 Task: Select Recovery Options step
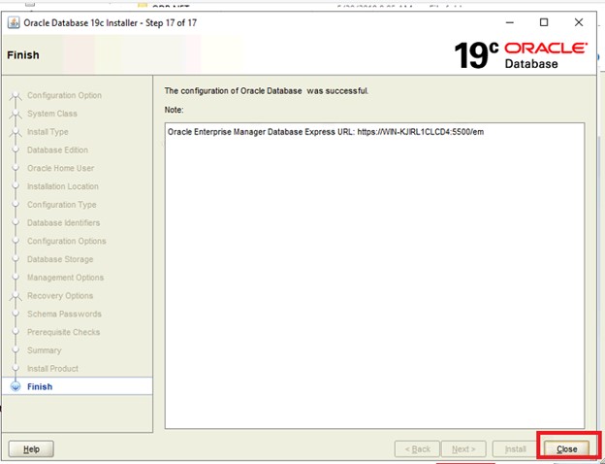coord(60,296)
